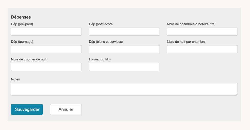Select the Nbre de chambres d'hôtel/autre field

tap(202, 32)
